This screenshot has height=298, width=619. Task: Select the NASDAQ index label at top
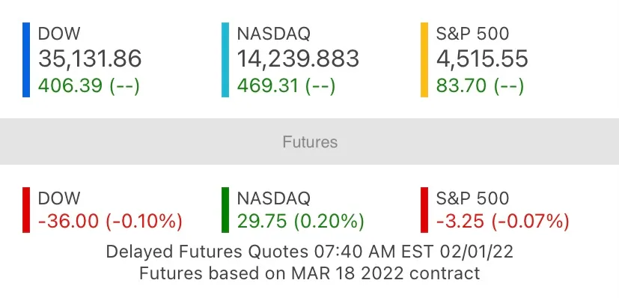[274, 34]
